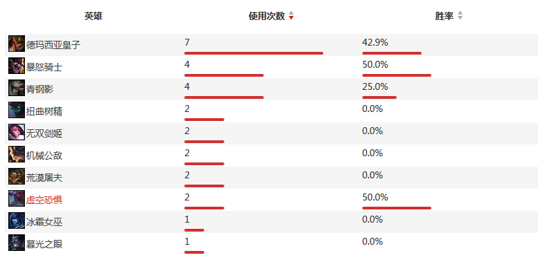This screenshot has height=262, width=545.
Task: Click the 英雄 column header
Action: (x=93, y=16)
